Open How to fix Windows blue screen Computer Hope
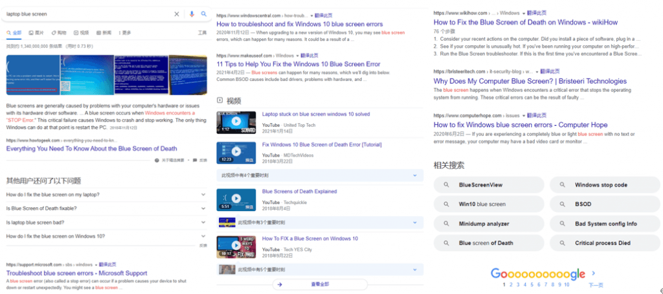Image resolution: width=663 pixels, height=294 pixels. [521, 125]
